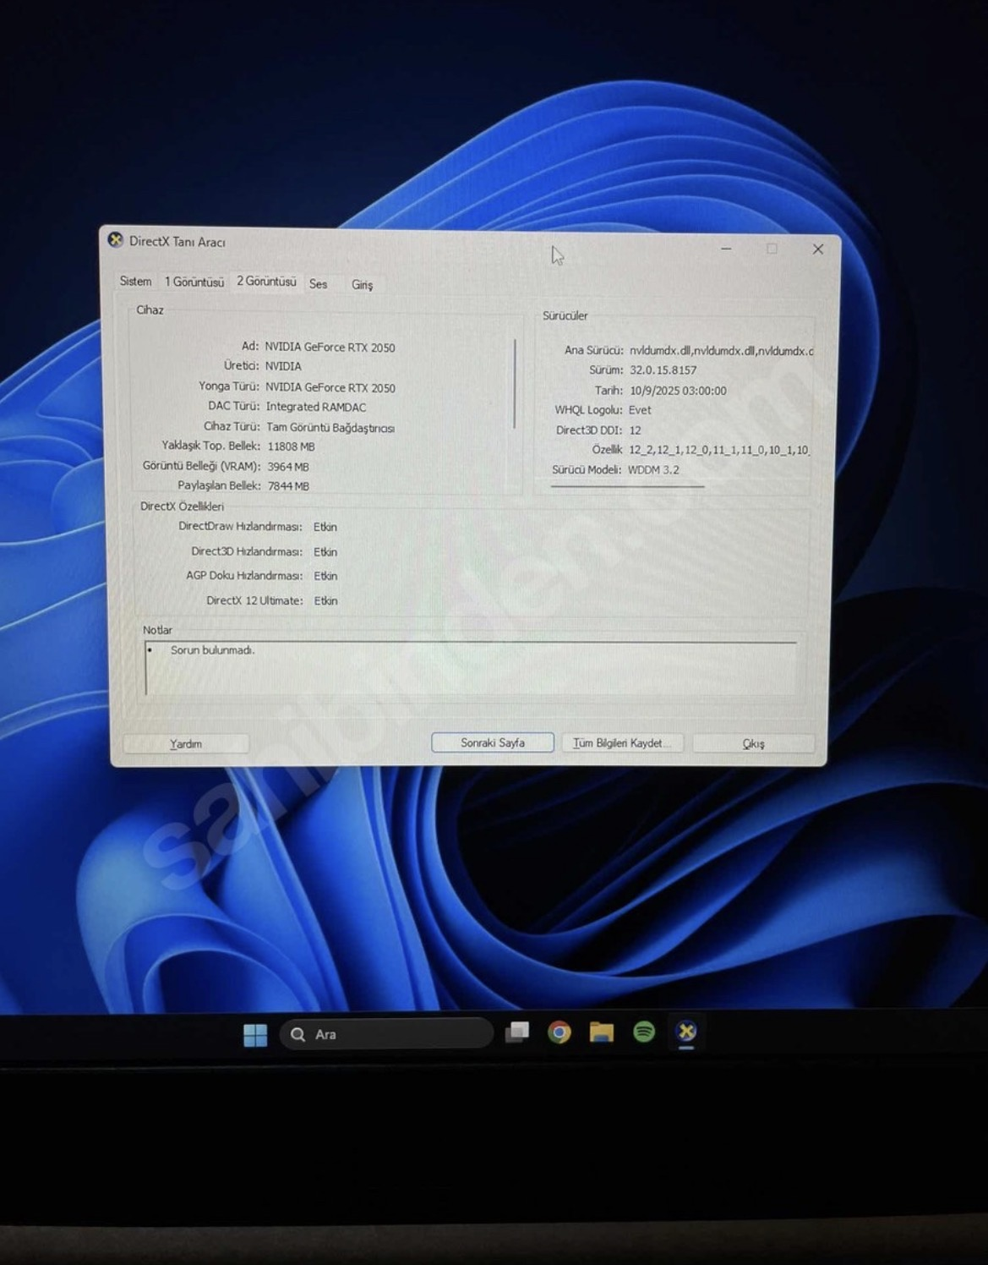Click the DirectX title bar icon
The height and width of the screenshot is (1265, 988).
click(x=116, y=240)
